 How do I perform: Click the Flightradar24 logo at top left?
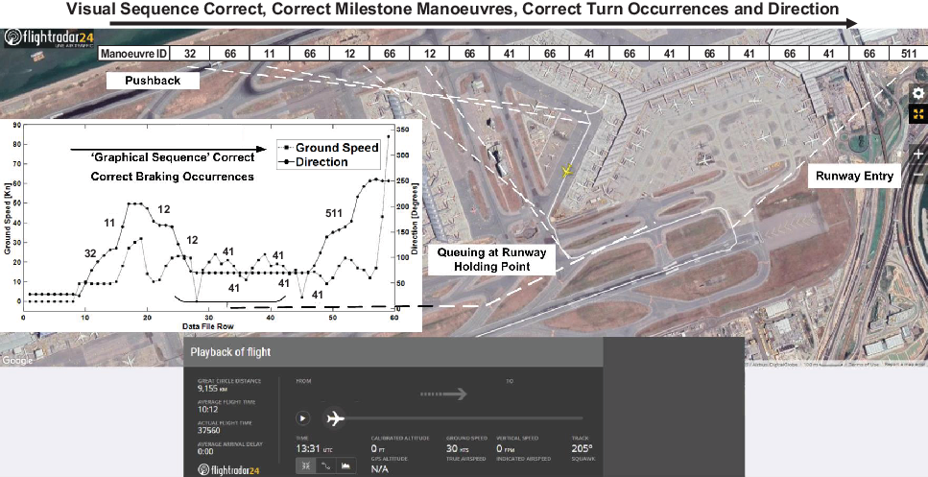point(44,41)
